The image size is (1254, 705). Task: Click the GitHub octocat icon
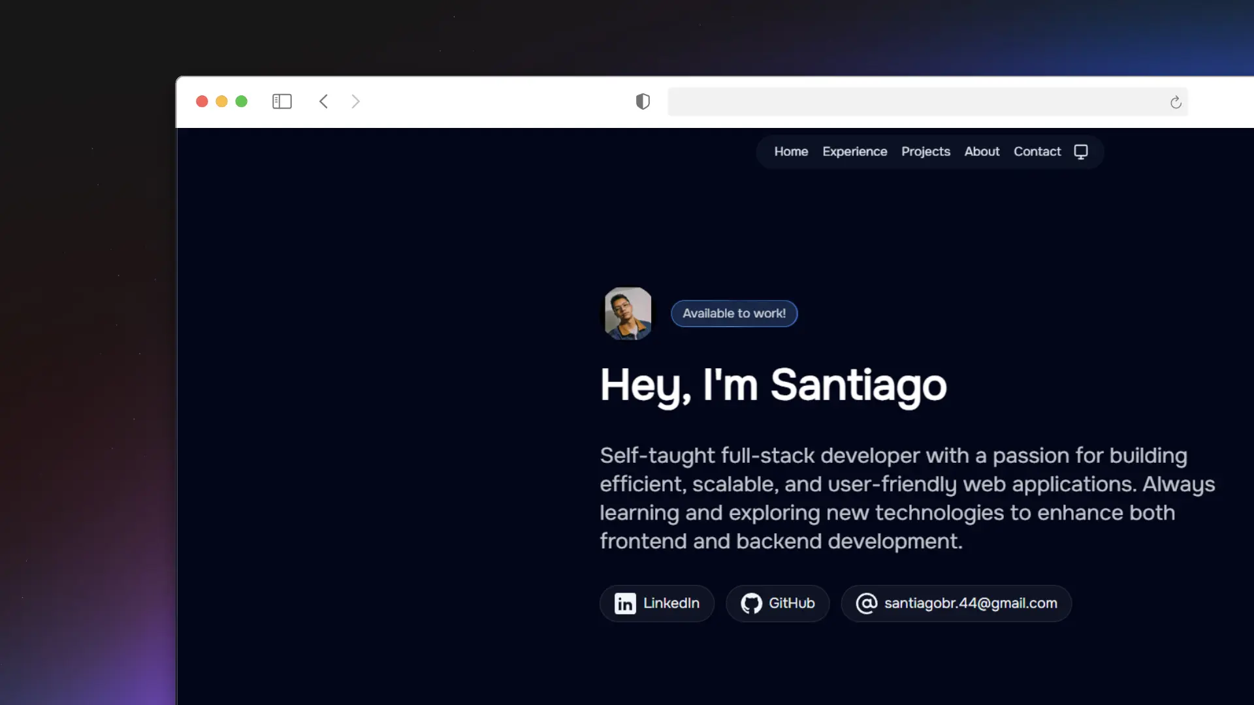[751, 603]
